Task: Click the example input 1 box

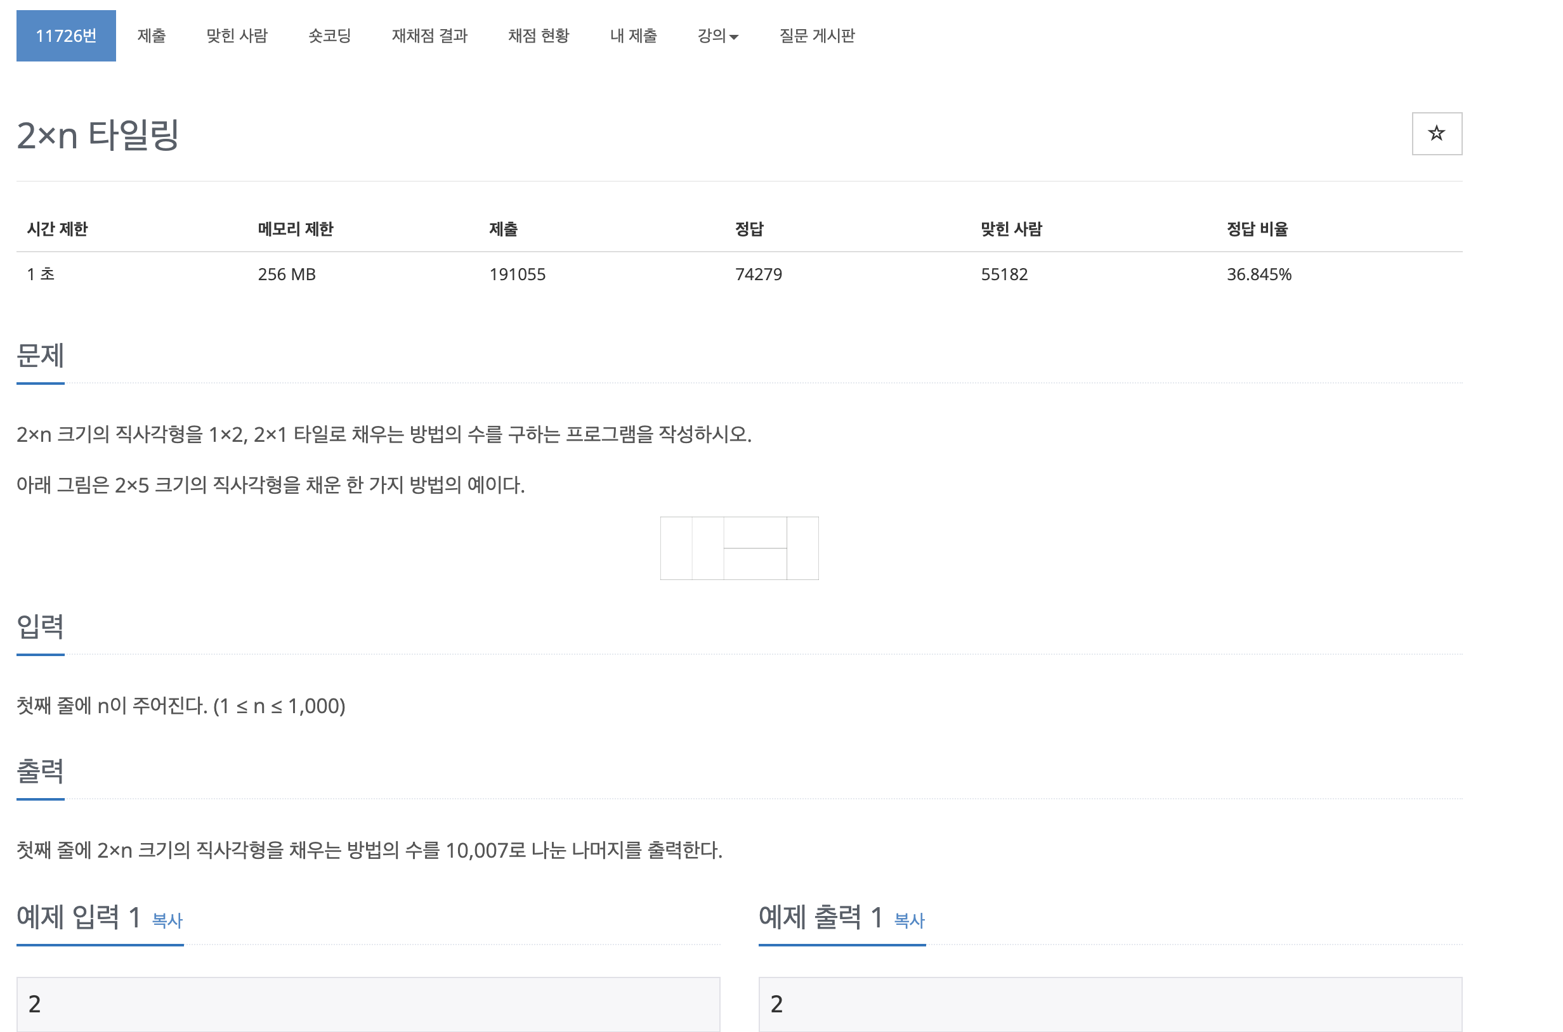Action: click(367, 1003)
